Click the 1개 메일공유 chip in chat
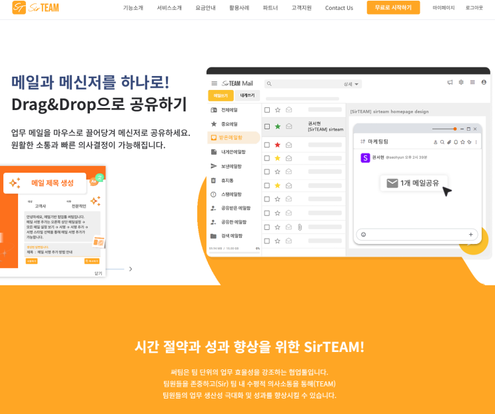 [x=414, y=183]
